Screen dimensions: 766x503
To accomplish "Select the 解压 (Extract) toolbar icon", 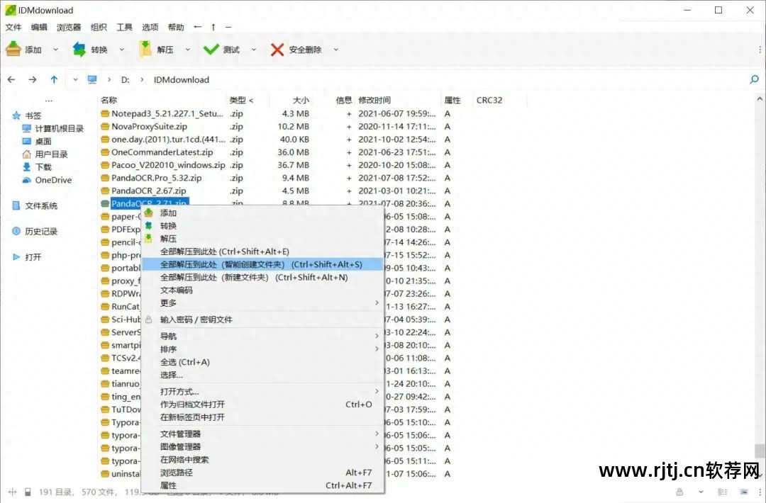I will 145,49.
